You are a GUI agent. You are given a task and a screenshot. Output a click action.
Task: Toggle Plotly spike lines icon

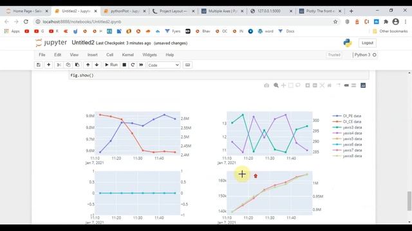339,85
